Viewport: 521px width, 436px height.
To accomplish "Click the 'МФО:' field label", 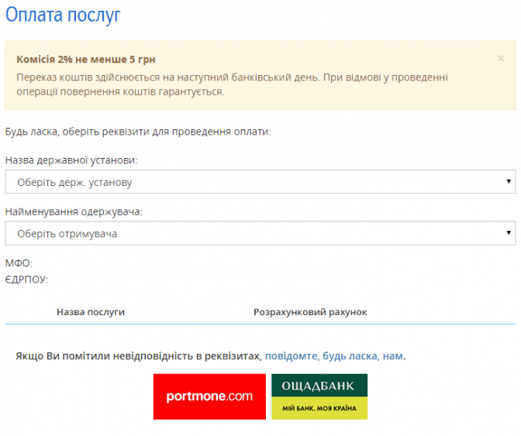I will pos(19,264).
